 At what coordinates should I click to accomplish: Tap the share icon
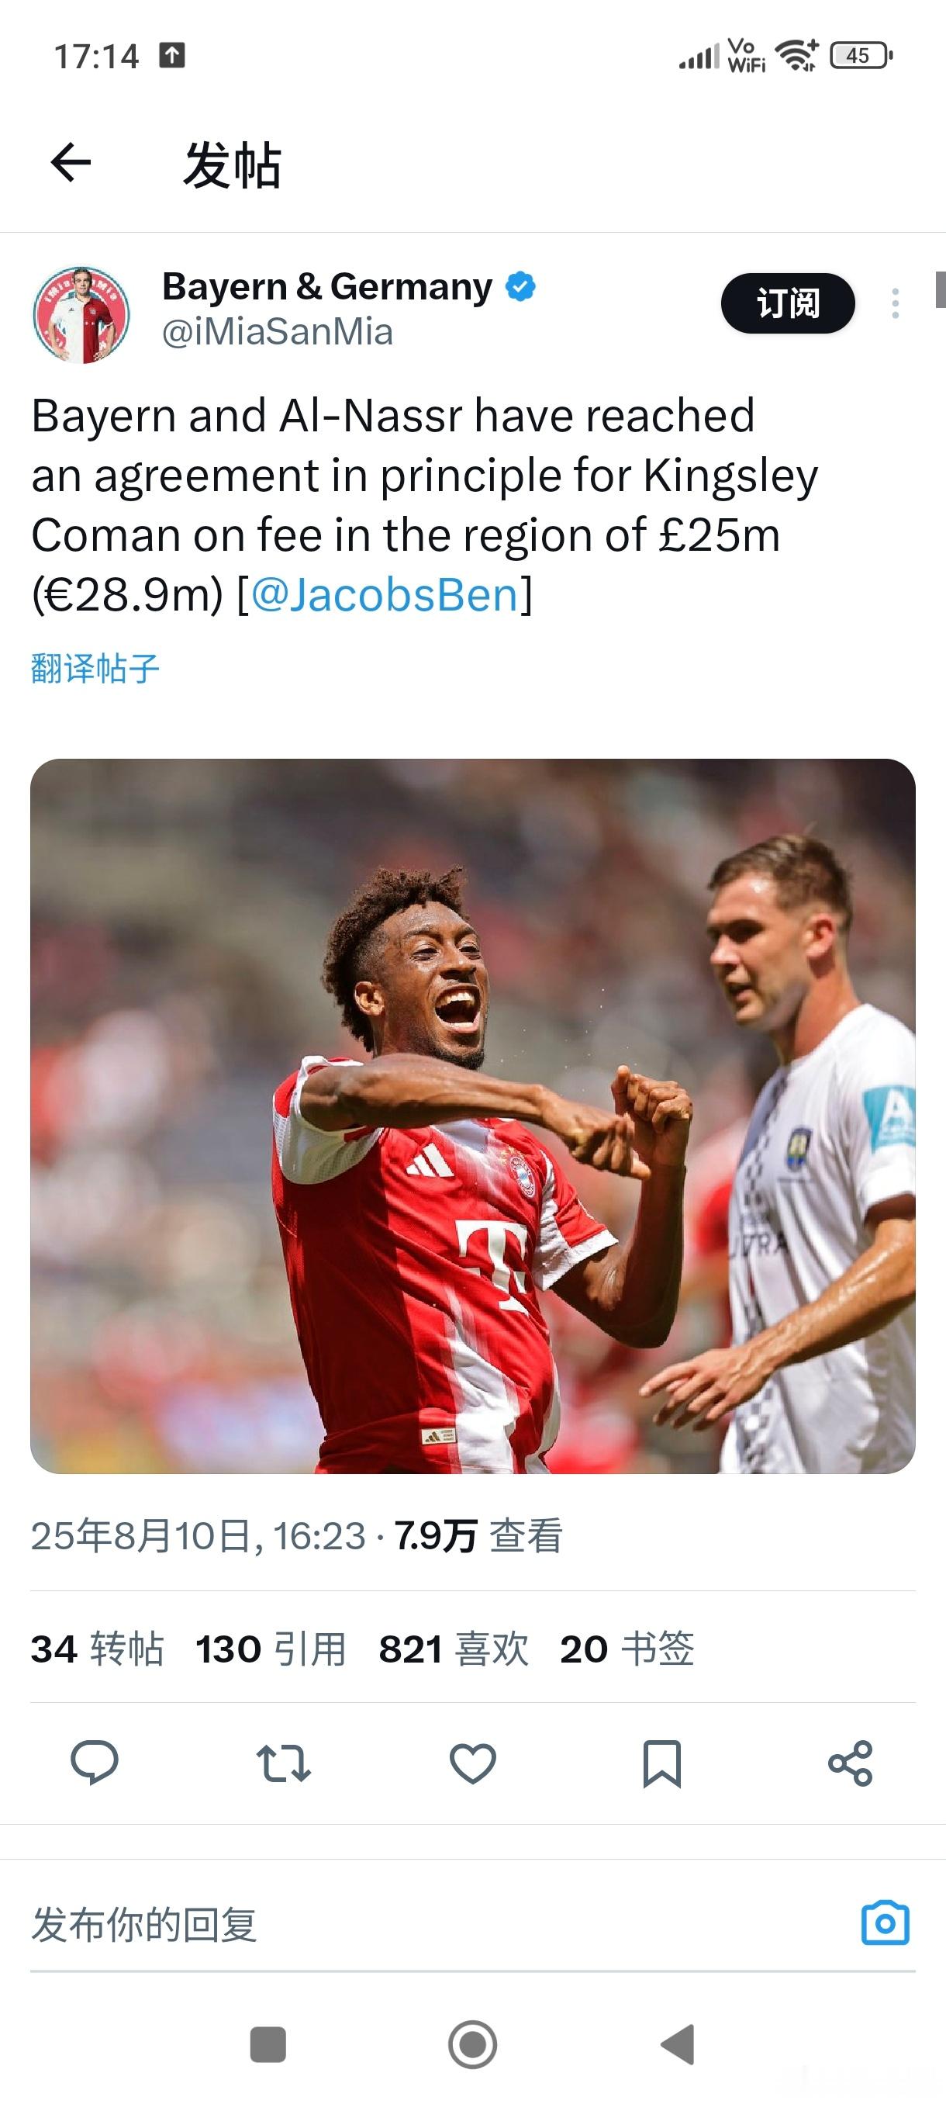click(x=851, y=1763)
